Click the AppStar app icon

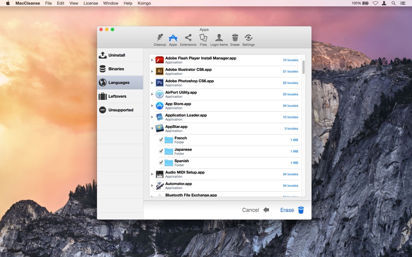pyautogui.click(x=159, y=128)
